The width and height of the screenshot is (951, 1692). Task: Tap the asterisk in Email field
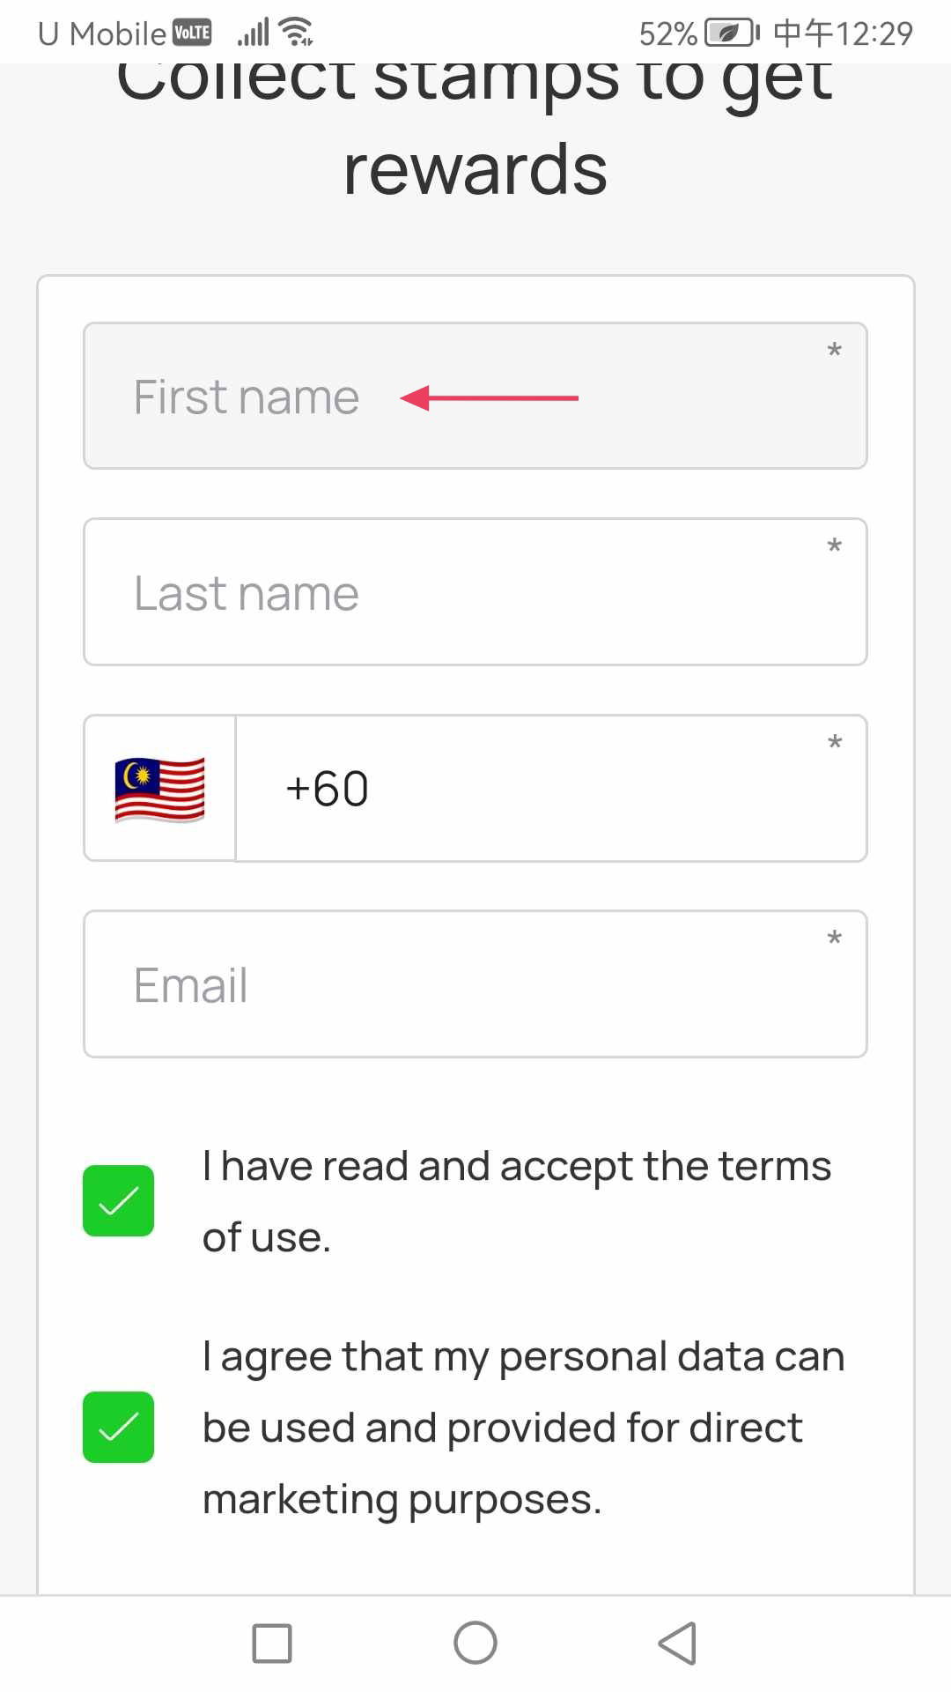835,938
